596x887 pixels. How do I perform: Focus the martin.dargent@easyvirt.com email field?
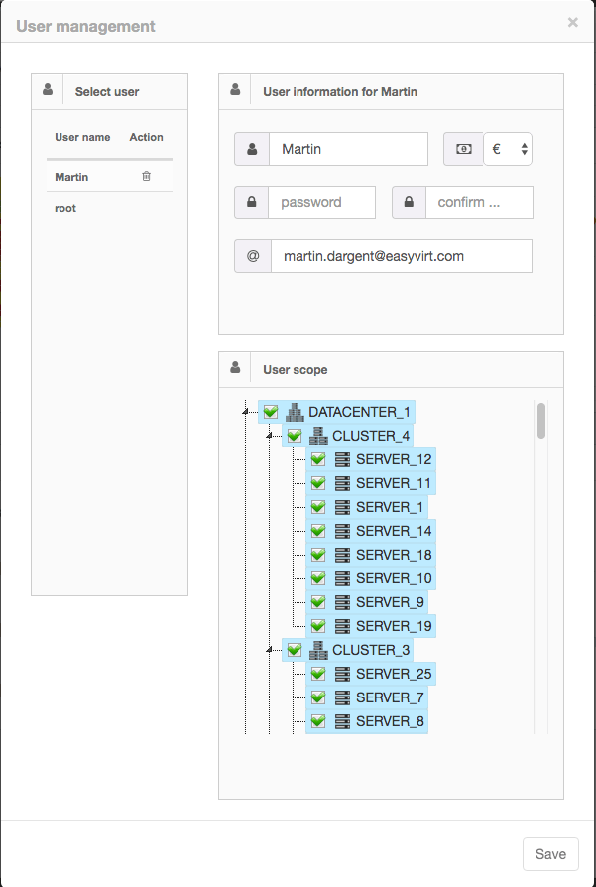click(402, 256)
